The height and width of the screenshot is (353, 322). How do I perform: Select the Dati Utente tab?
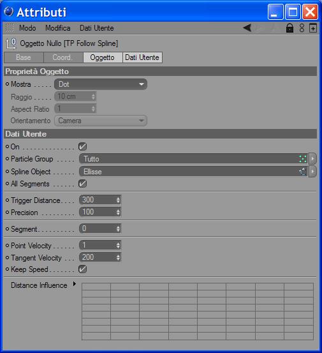(x=142, y=57)
